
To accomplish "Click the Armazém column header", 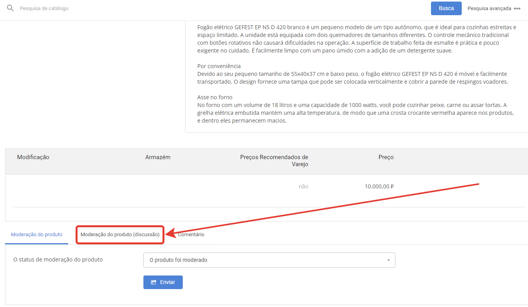I will pyautogui.click(x=158, y=157).
